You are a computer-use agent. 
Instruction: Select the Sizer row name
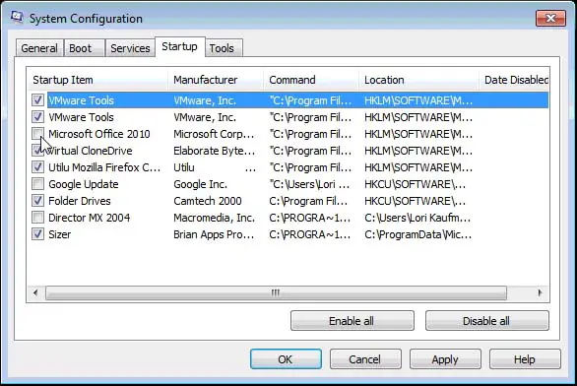pos(60,234)
